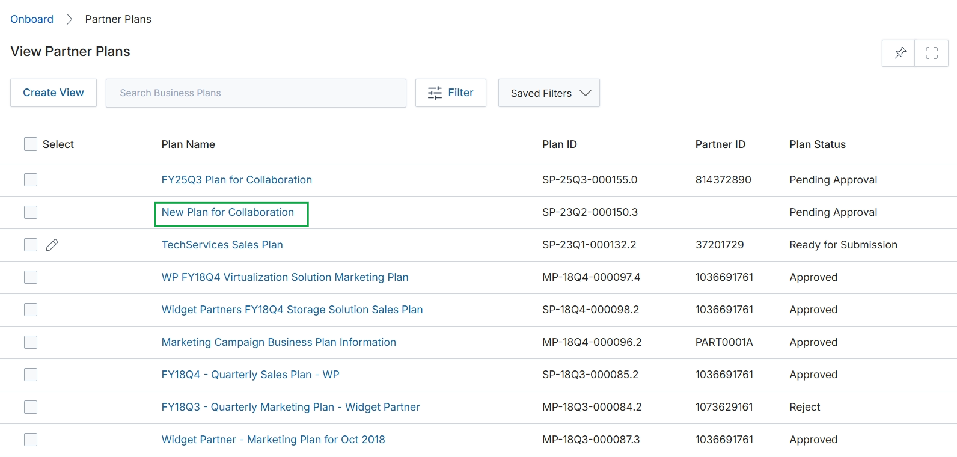This screenshot has height=457, width=957.
Task: Open FY18Q3 Quarterly Marketing Plan - Widget Partner
Action: point(291,407)
